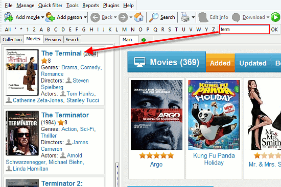Open the Home page house icon
Viewport: 281px width, 187px height.
(x=138, y=17)
